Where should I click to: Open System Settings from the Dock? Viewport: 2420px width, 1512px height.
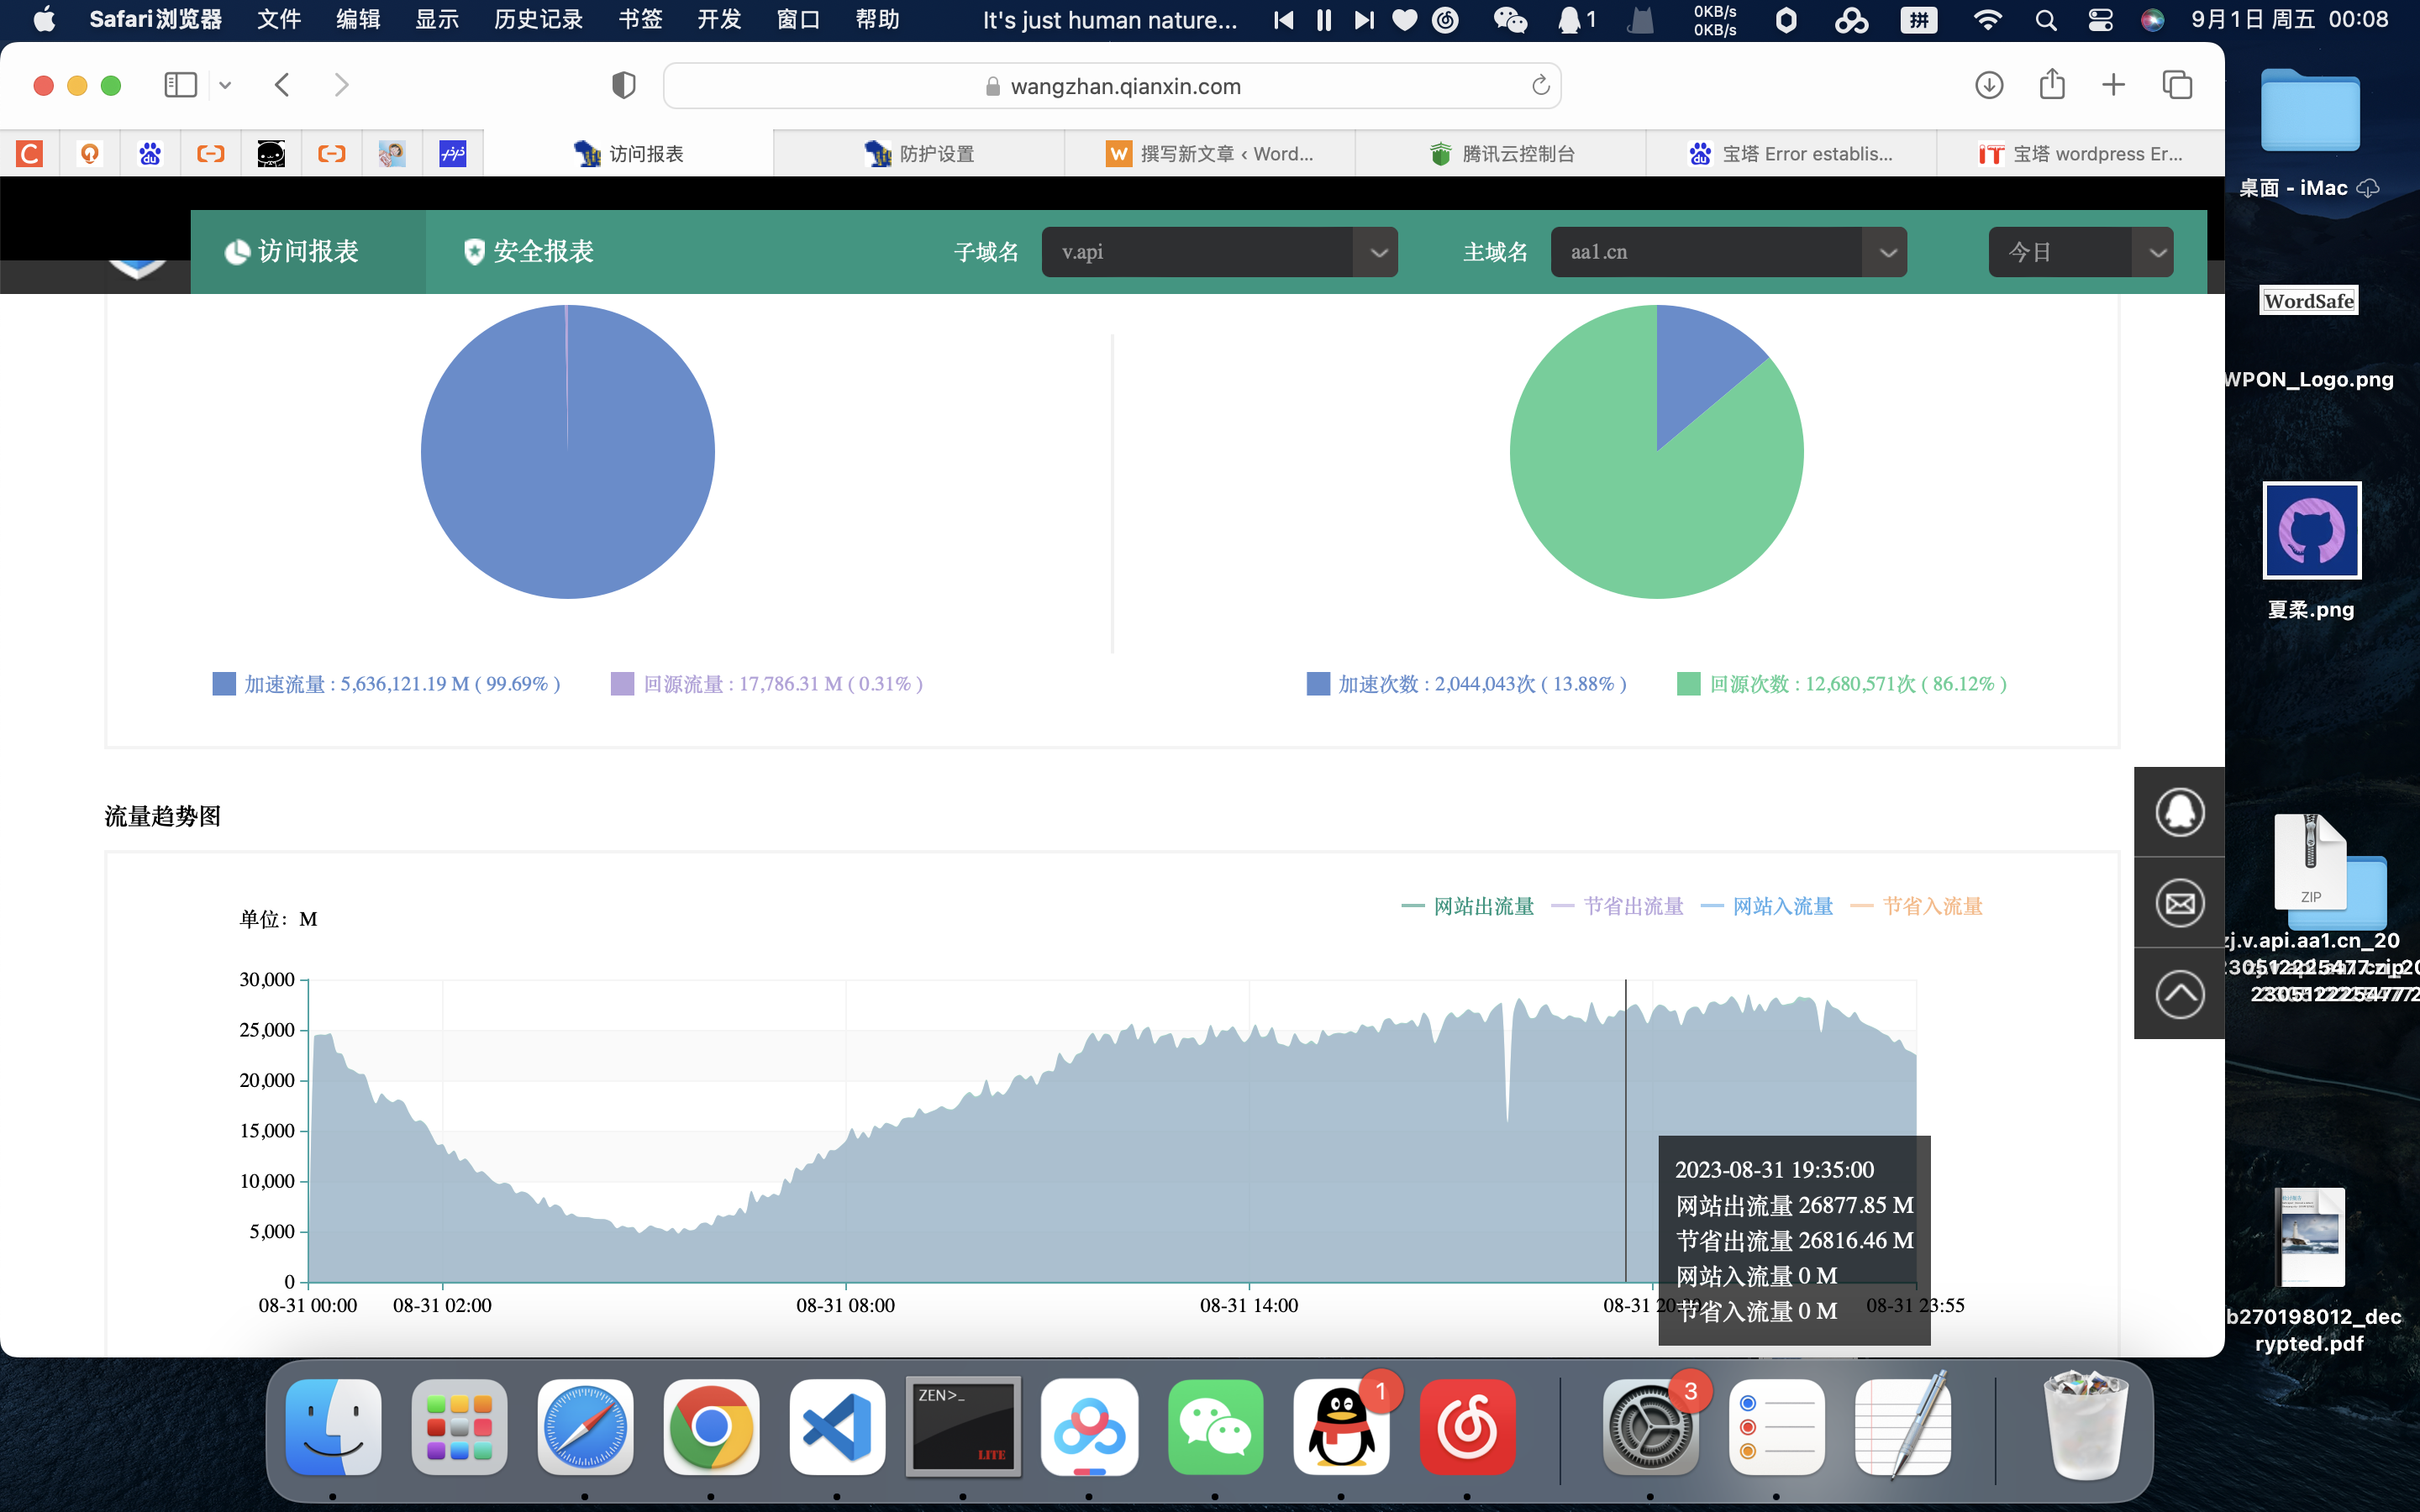pos(1650,1427)
